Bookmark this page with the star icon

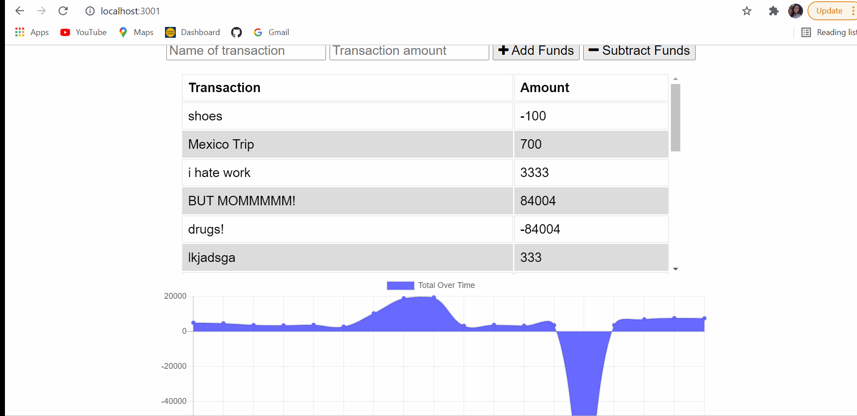tap(747, 11)
